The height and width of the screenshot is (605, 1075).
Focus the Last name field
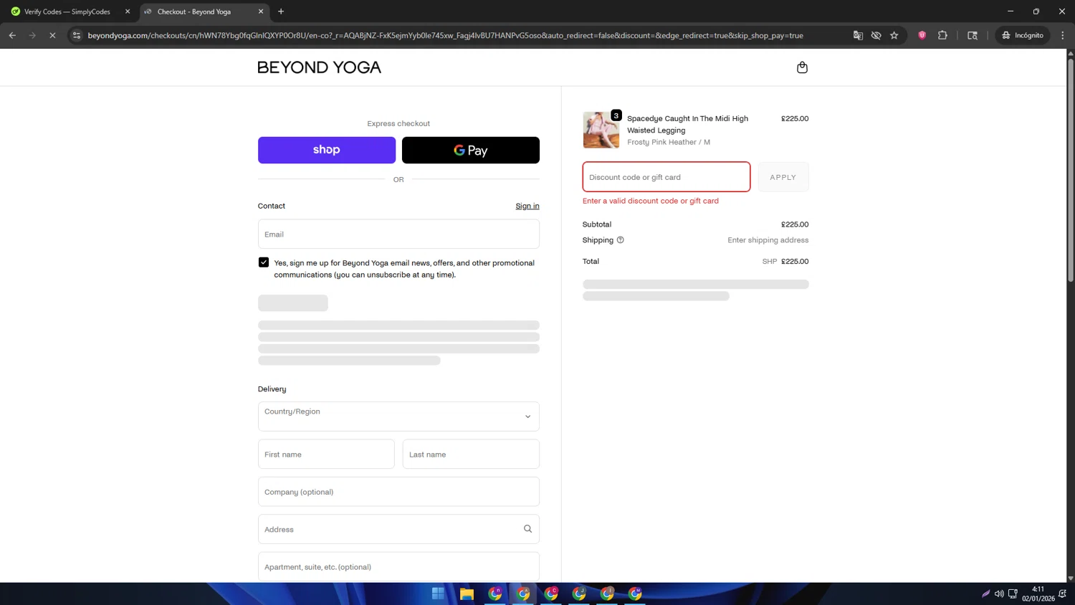[x=471, y=454]
